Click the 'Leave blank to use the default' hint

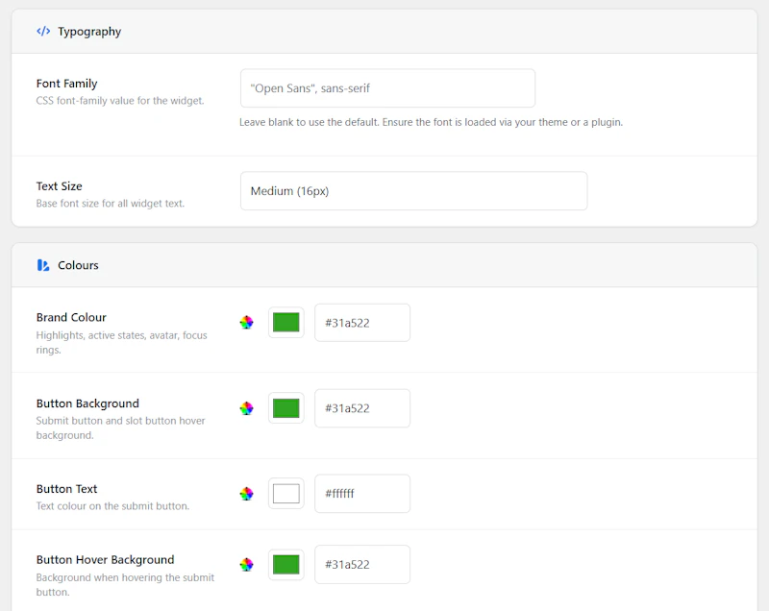tap(431, 122)
